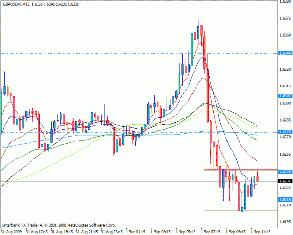The width and height of the screenshot is (293, 235).
Task: Click the 1 Sep 09:45 time label
Action: 236,232
